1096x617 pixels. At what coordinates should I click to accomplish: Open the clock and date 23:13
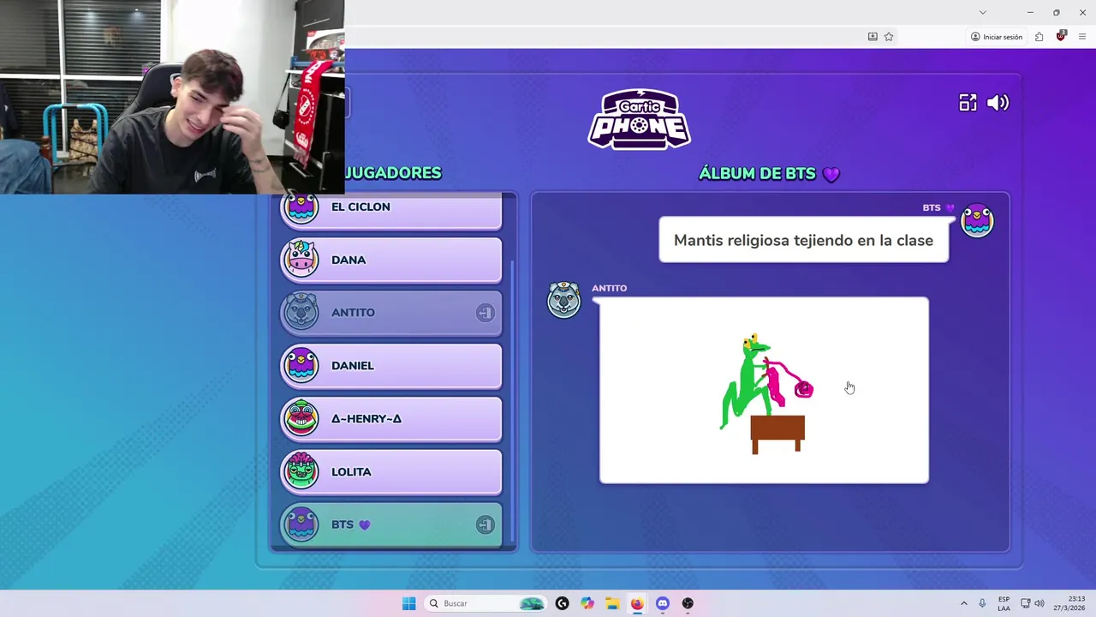coord(1071,603)
